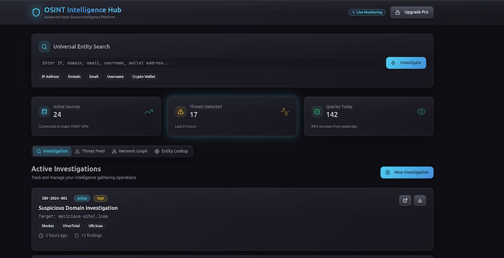Click the Target: malicious-site[.]com text
Screen dimensions: 504x258
(x=73, y=217)
